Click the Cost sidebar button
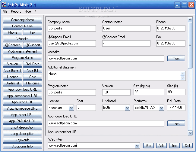Screen dimensions: 196x152 33,77
